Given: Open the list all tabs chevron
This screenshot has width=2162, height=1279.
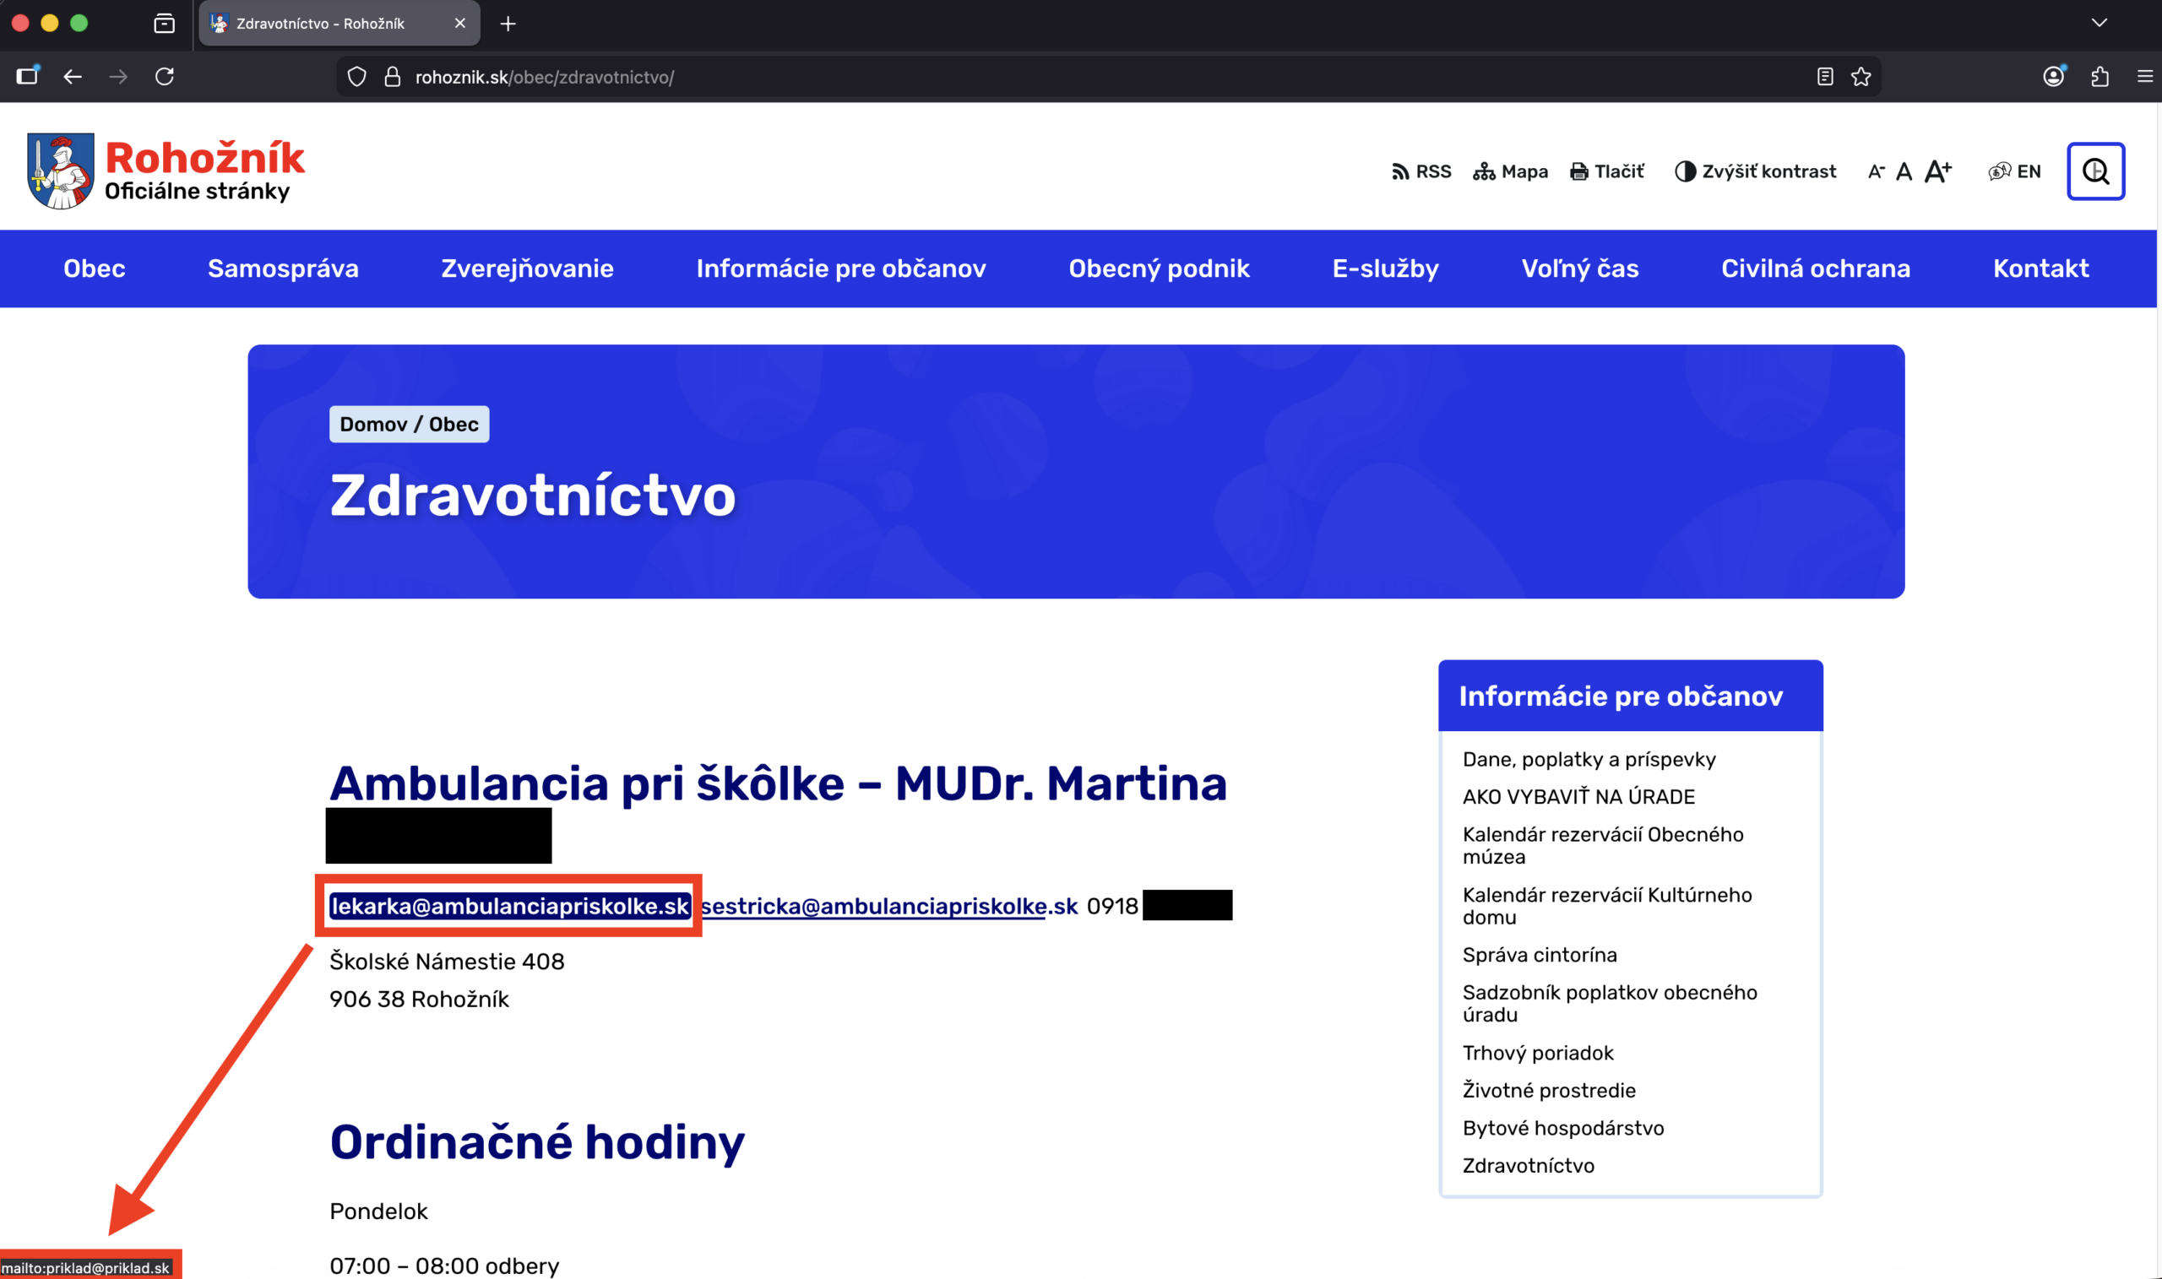Looking at the screenshot, I should [x=2098, y=24].
